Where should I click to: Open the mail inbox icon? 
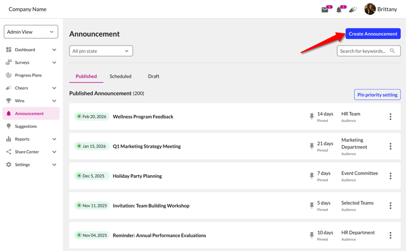coord(325,10)
